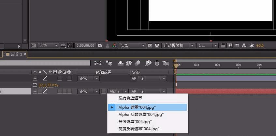The height and width of the screenshot is (136, 276).
Task: Switch to the 合成 2 tab
Action: pos(17,54)
